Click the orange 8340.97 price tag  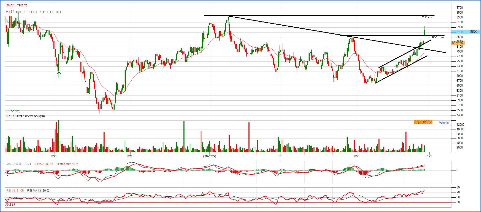point(457,43)
